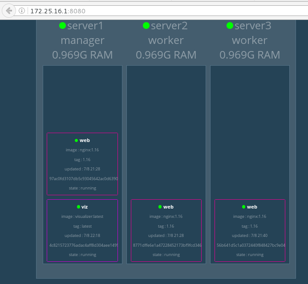Click the browser back arrow button
308x284 pixels.
(9, 11)
